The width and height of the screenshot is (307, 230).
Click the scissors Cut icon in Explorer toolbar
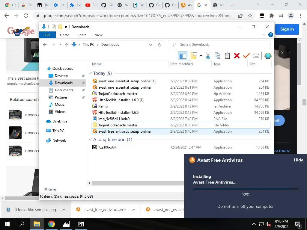(x=208, y=56)
